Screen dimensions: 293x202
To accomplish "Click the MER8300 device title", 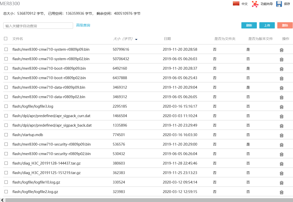I will (x=10, y=3).
